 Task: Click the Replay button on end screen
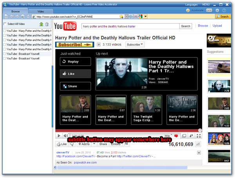(x=75, y=61)
